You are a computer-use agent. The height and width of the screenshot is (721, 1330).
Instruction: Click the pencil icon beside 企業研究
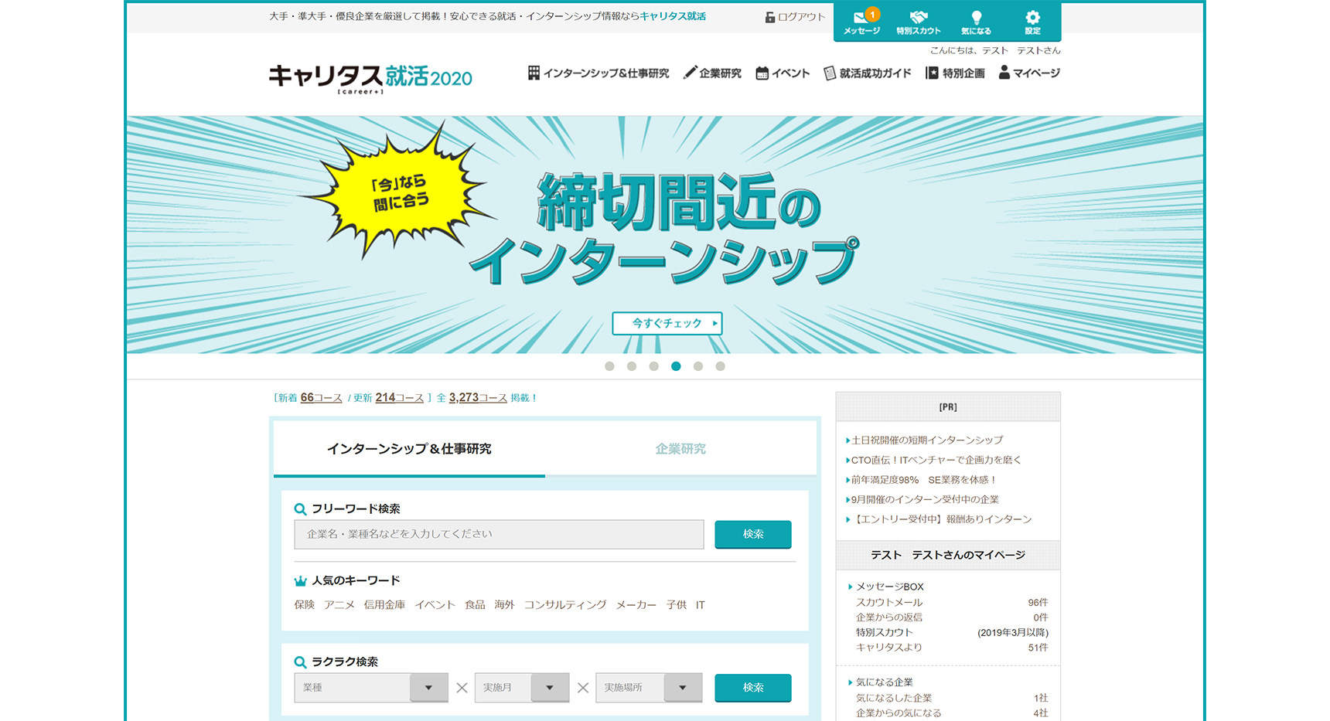pos(690,73)
